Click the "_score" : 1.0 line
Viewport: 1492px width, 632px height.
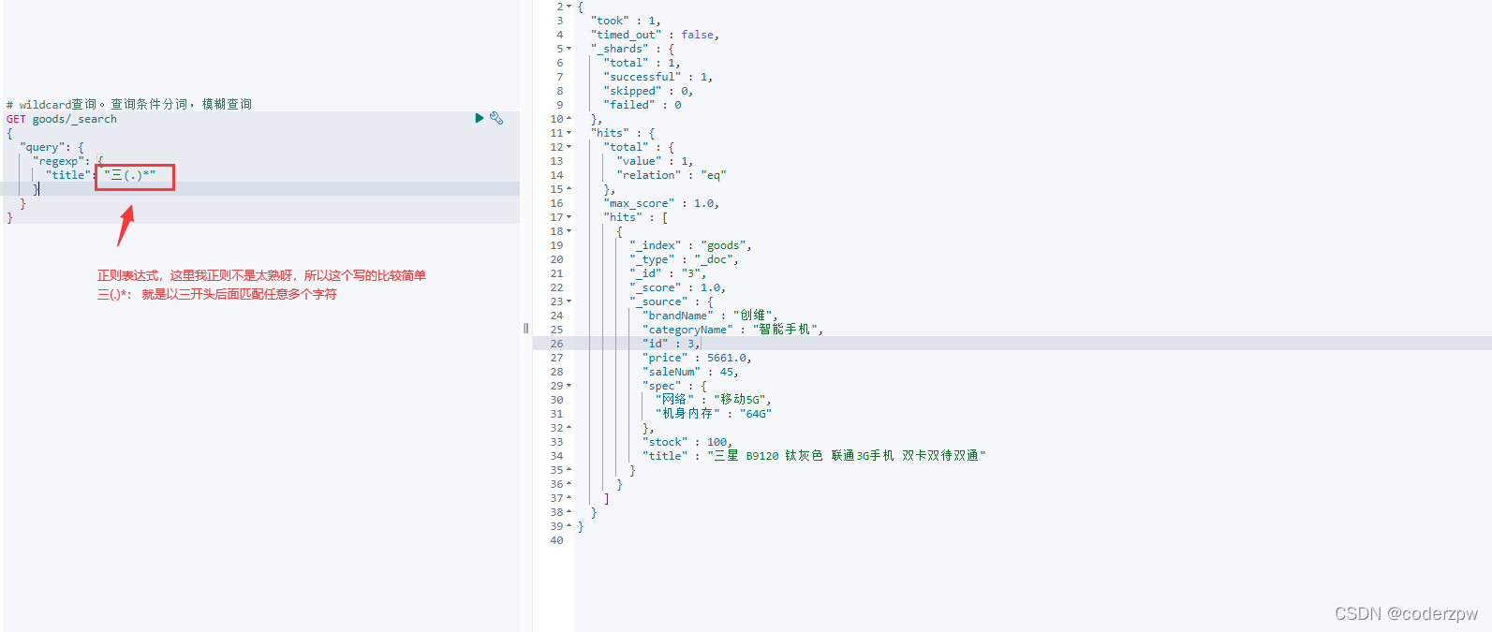click(x=677, y=287)
